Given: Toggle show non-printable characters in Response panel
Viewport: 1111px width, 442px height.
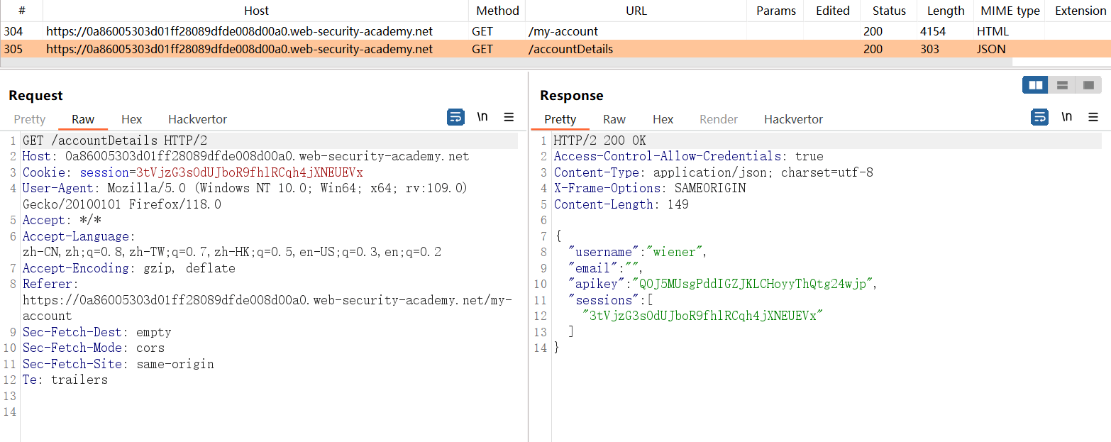Looking at the screenshot, I should 1066,117.
